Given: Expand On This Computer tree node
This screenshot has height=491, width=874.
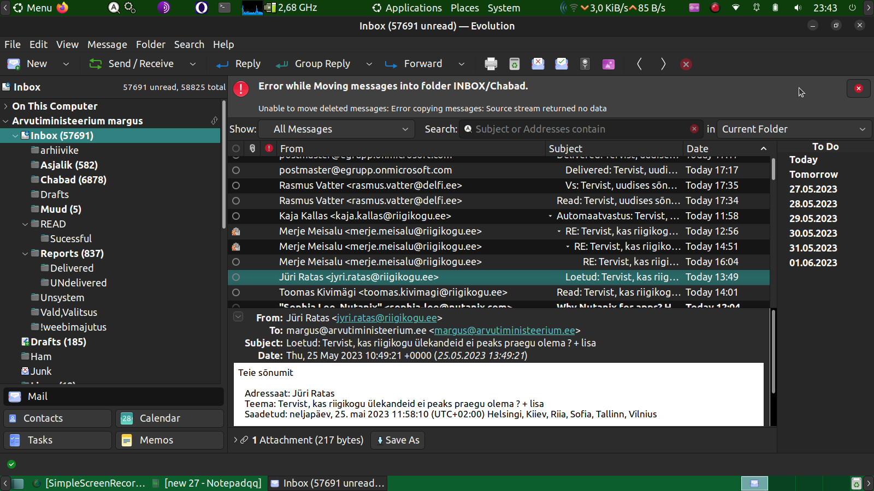Looking at the screenshot, I should (x=6, y=106).
